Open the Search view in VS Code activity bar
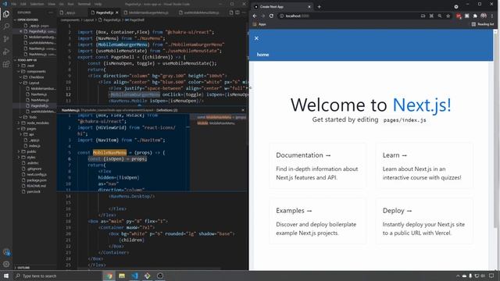 tap(6, 27)
